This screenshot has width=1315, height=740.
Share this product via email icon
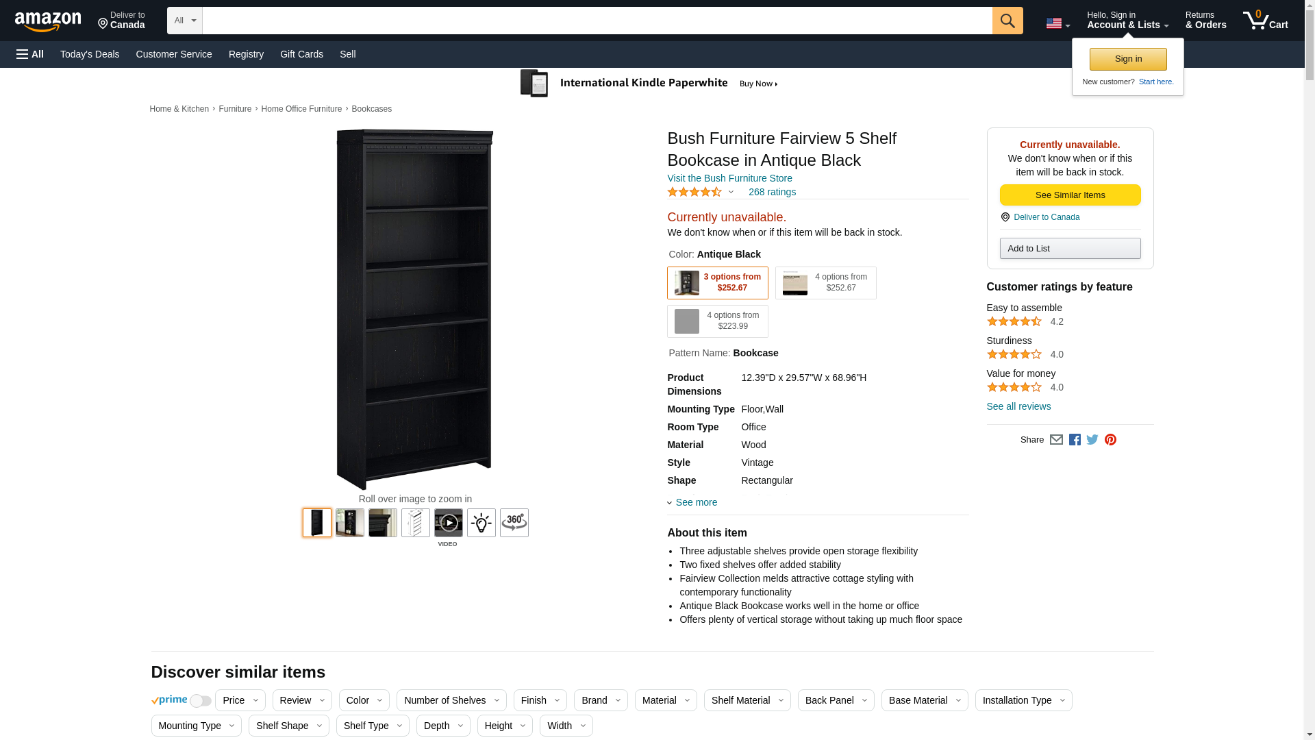1056,440
